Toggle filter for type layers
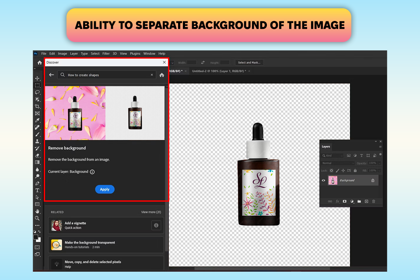 click(x=361, y=155)
